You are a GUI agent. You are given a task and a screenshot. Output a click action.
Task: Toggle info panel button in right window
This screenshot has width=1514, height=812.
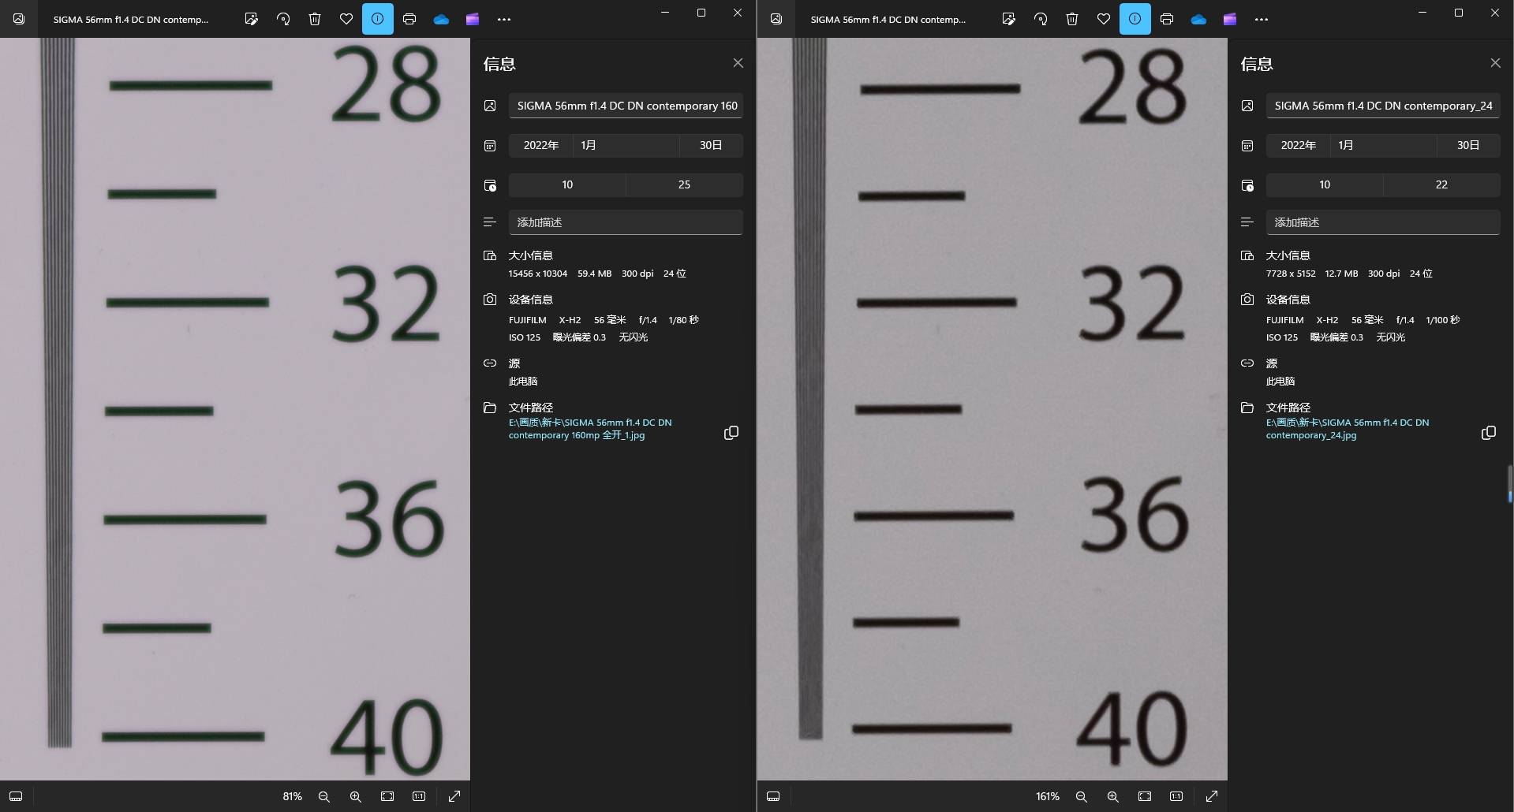(1135, 19)
